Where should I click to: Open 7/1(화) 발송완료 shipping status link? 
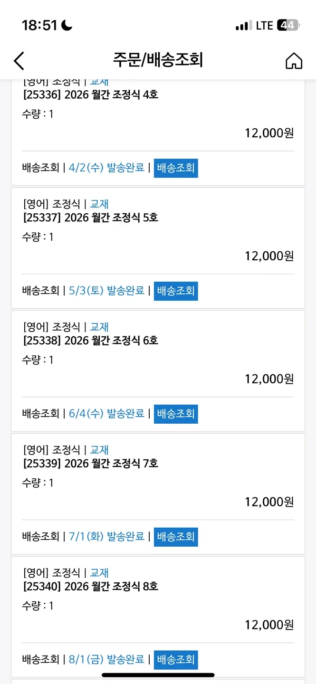pyautogui.click(x=106, y=537)
